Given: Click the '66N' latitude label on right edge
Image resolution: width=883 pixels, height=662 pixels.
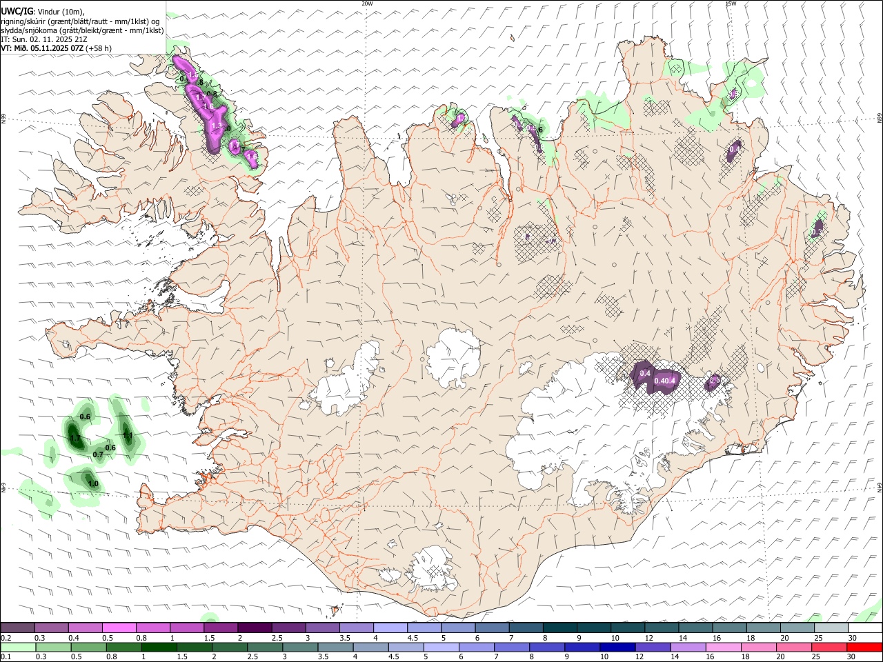Looking at the screenshot, I should pos(879,118).
